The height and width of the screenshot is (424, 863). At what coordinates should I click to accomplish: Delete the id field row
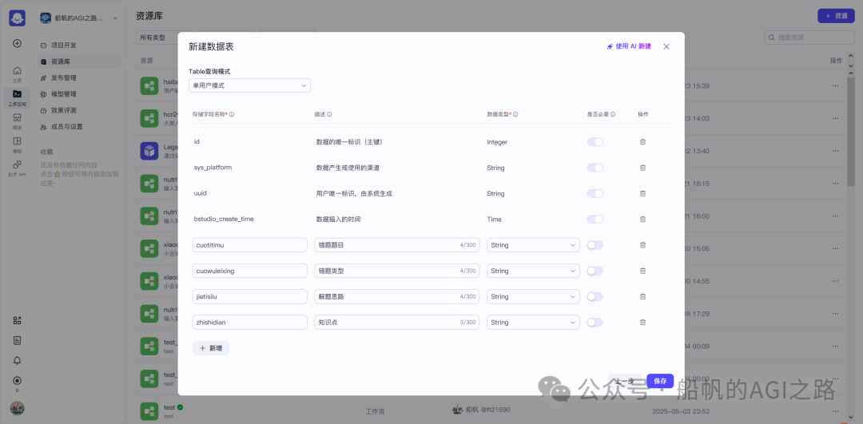tap(642, 142)
